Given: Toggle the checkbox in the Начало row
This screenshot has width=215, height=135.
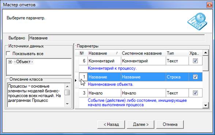Looking at the screenshot, I should point(195,93).
